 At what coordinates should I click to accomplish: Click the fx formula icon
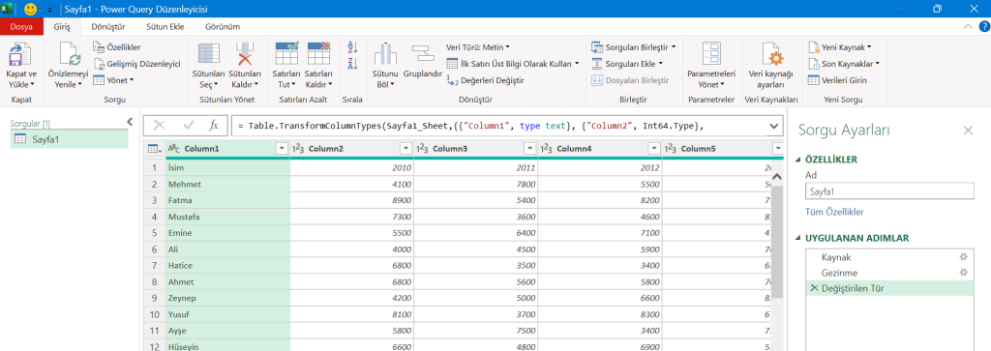[214, 125]
